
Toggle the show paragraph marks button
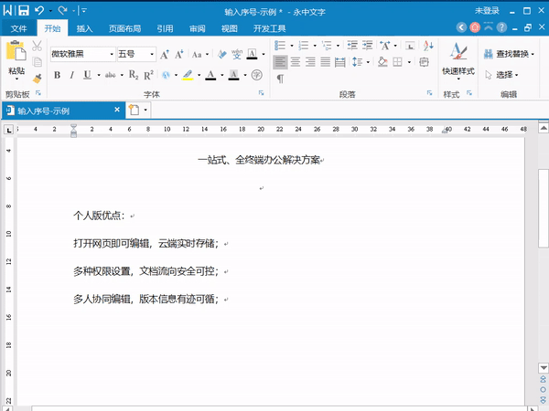280,79
